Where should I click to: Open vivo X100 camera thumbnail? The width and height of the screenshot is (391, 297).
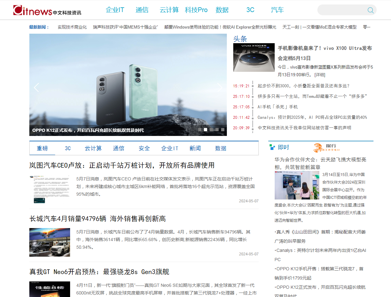254,57
